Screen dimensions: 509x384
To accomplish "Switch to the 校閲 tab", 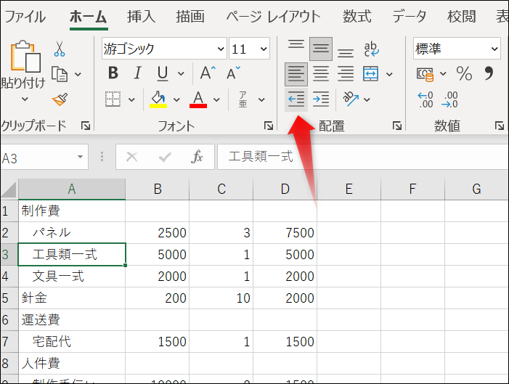I will point(461,17).
